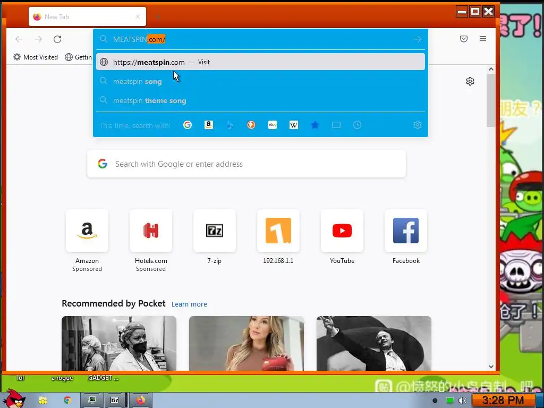This screenshot has width=544, height=408.
Task: Search with eBay one-off engine icon
Action: pos(273,125)
